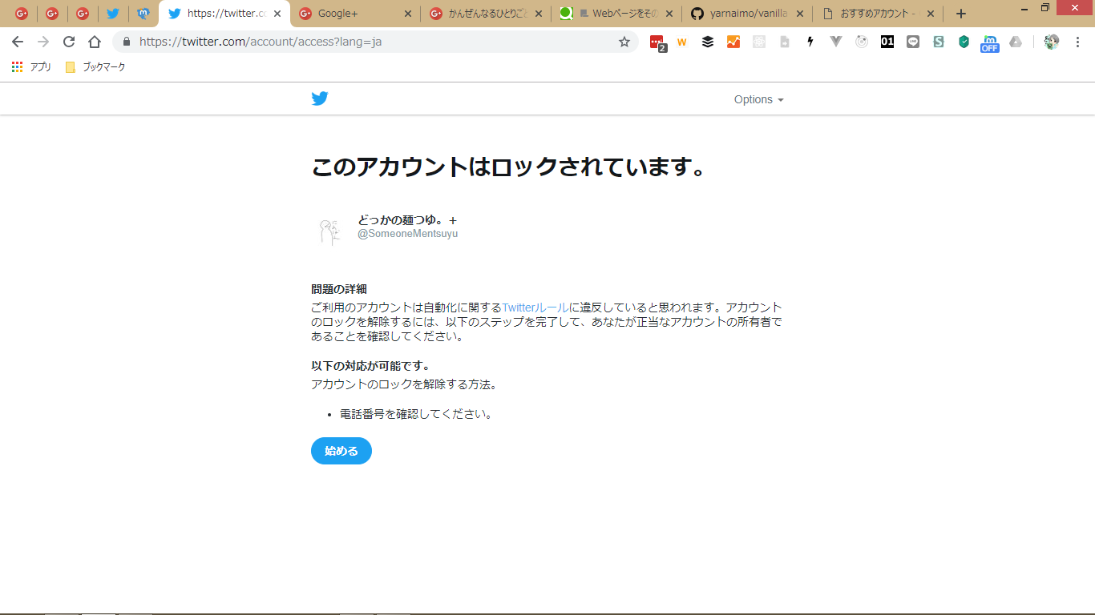Open a new browser tab with plus button
This screenshot has width=1095, height=615.
click(x=961, y=14)
